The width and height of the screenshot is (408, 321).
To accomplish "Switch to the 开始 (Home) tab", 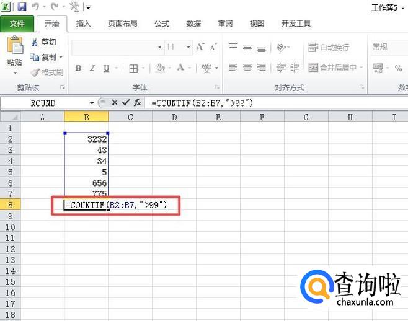I will [52, 24].
